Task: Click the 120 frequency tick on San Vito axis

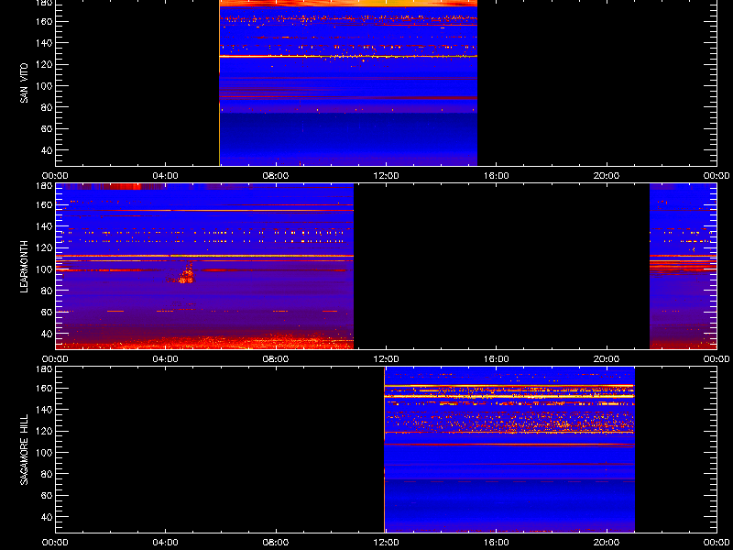Action: 45,64
